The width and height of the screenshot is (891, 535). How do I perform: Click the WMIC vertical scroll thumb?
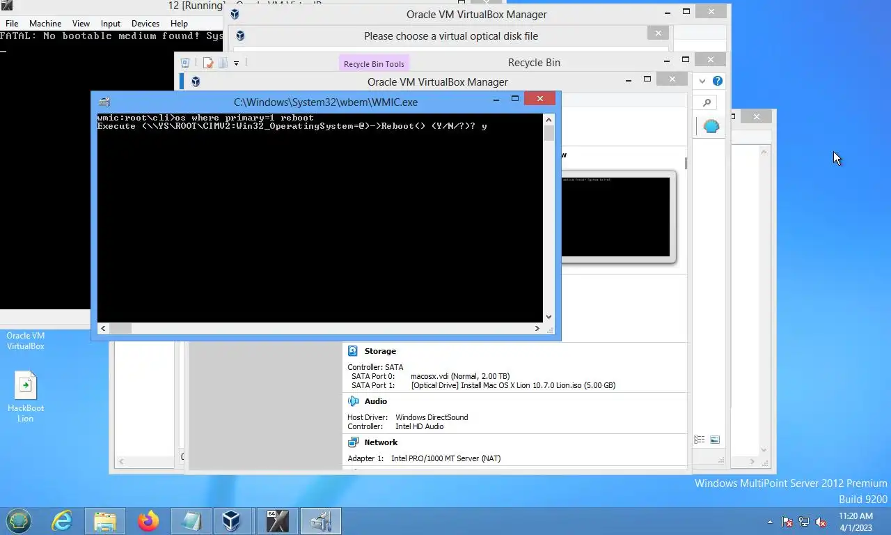[x=549, y=133]
